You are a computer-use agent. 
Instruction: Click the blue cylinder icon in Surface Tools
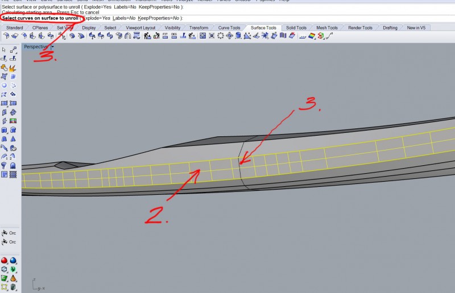[x=238, y=36]
